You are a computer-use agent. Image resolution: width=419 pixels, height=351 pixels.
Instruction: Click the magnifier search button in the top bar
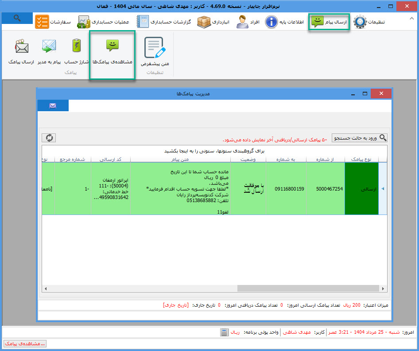(x=17, y=18)
